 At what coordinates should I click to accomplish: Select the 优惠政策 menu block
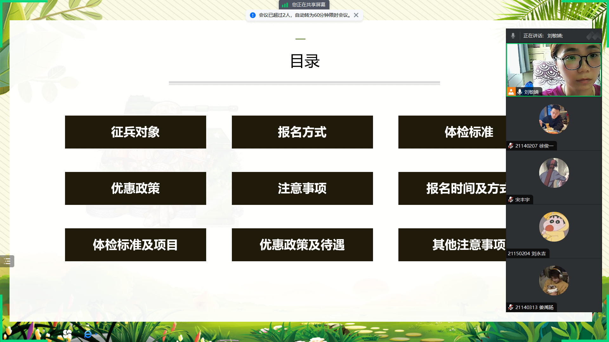(x=135, y=188)
